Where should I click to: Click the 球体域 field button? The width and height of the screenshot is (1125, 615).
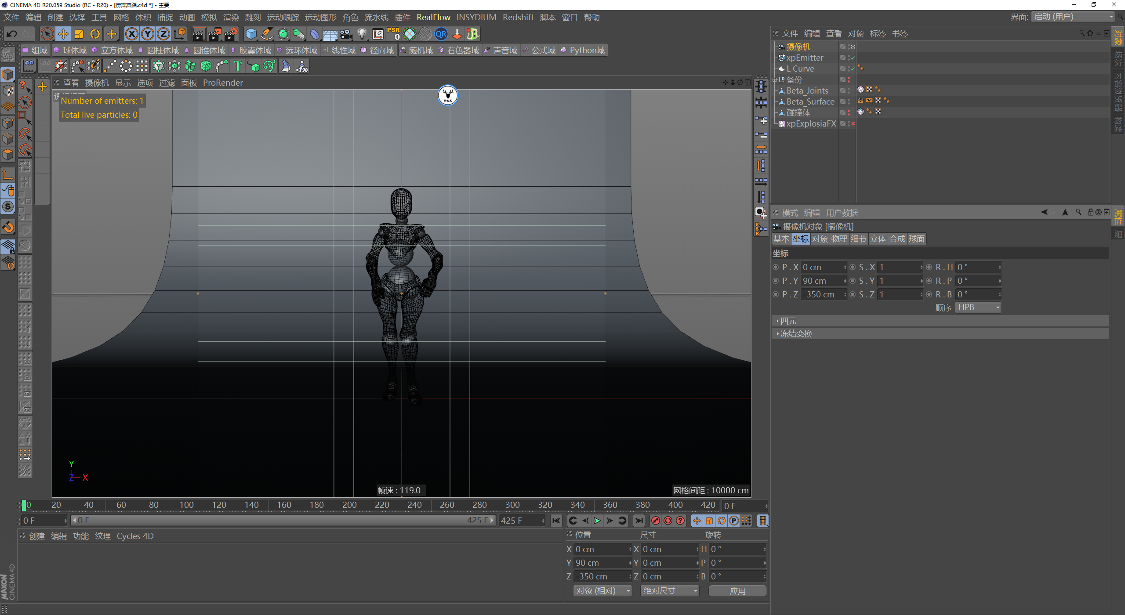(70, 51)
